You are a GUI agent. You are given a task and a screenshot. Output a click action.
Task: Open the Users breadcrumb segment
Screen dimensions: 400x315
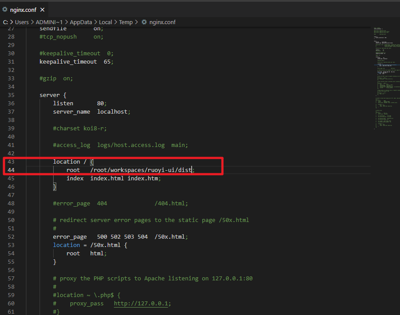pos(22,22)
